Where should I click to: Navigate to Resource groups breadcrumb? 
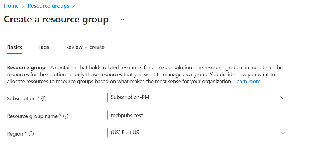pos(49,6)
